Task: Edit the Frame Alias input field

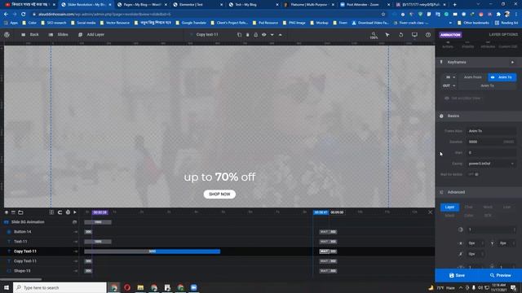Action: point(491,131)
